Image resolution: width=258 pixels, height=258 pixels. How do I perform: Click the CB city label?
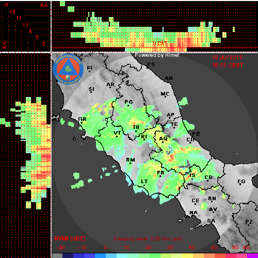[208, 178]
